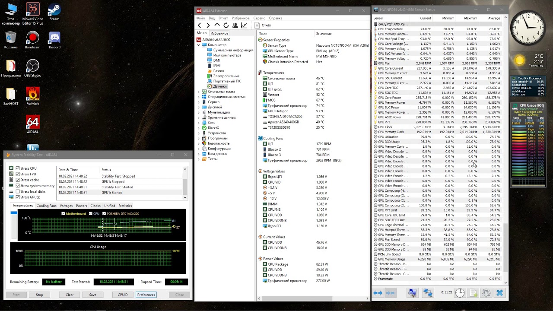Open Программы desktop folder
The height and width of the screenshot is (311, 553).
11,68
